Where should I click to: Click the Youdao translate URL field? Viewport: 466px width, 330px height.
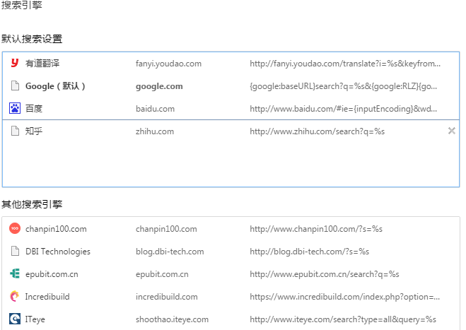tap(345, 64)
